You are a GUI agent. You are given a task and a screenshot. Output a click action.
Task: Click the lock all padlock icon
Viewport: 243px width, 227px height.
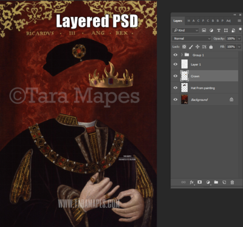tap(211, 47)
